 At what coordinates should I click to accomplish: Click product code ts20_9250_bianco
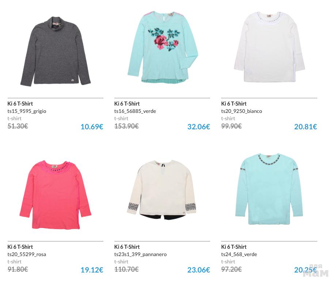click(x=242, y=111)
